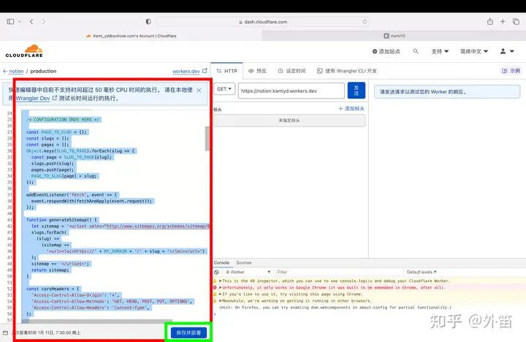Go back with the browser back arrow
This screenshot has width=526, height=342.
click(x=31, y=22)
